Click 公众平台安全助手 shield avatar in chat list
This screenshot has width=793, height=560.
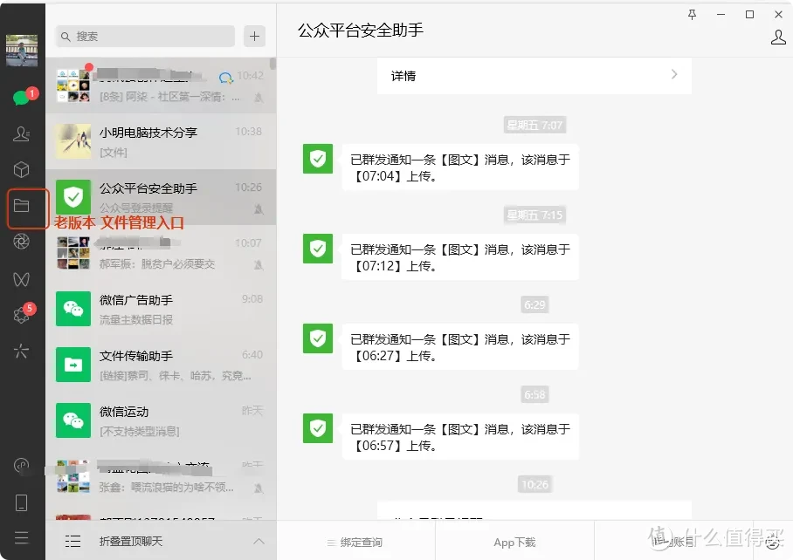(x=73, y=197)
